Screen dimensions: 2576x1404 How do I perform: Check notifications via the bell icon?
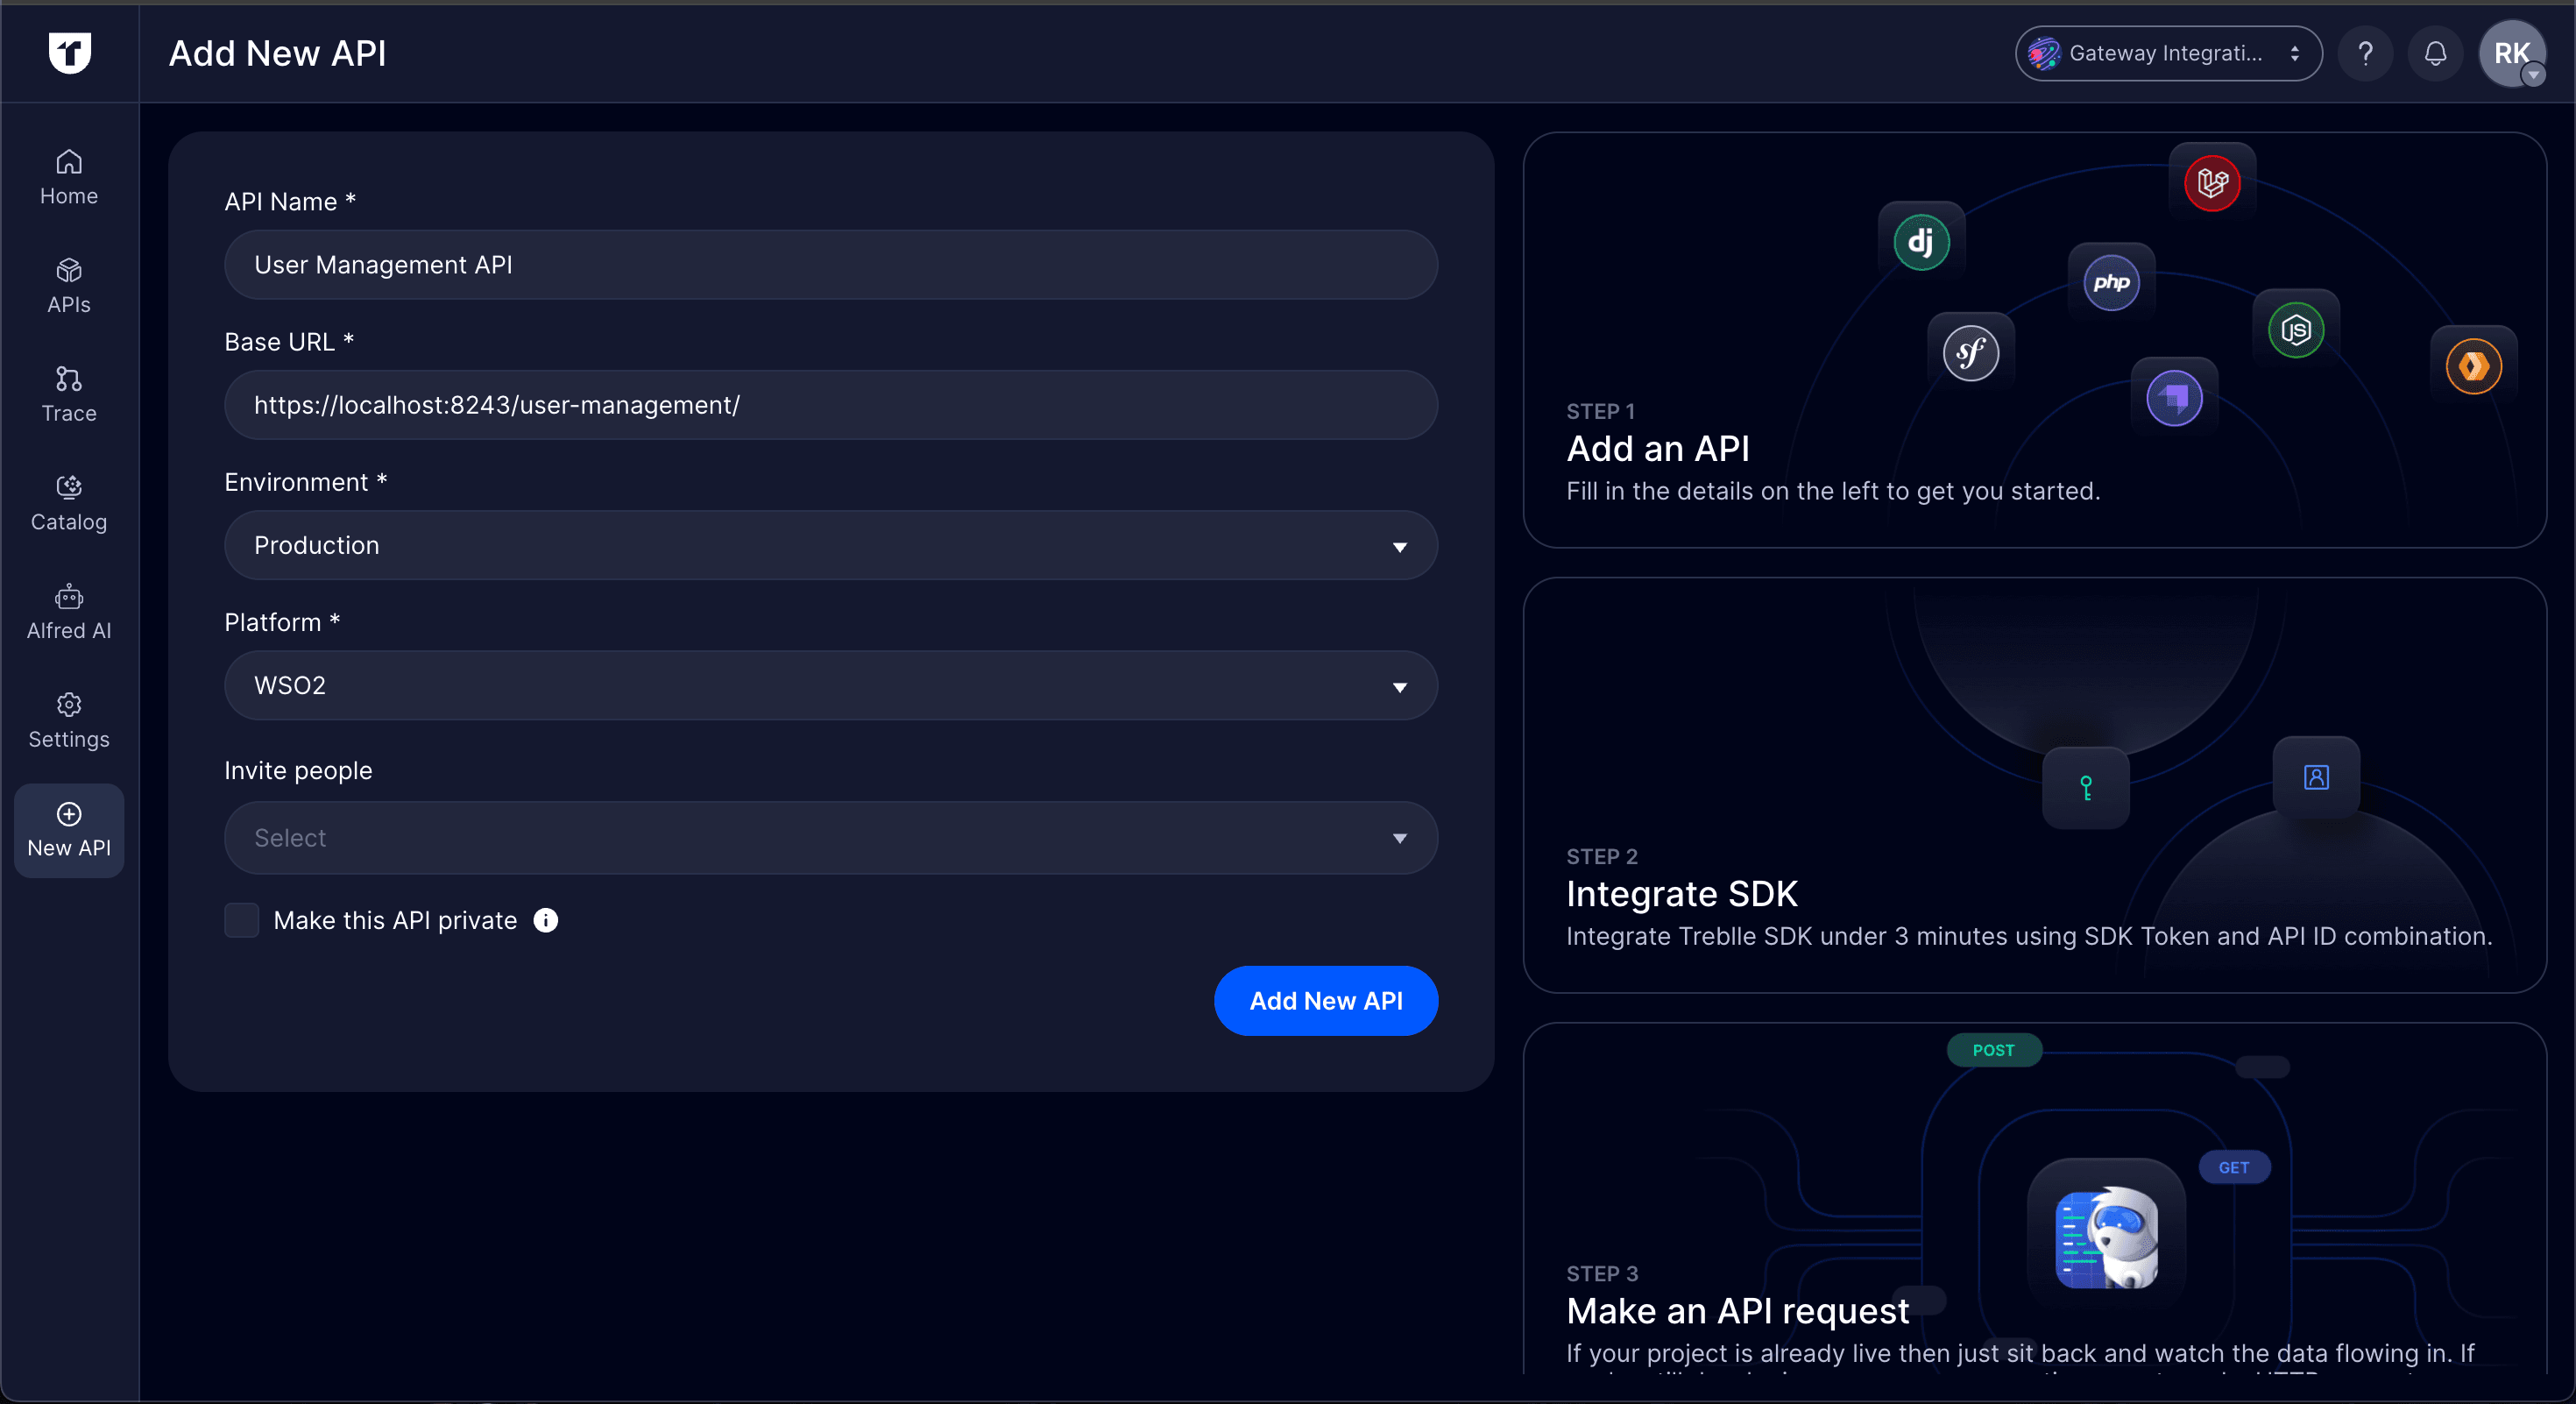(x=2435, y=53)
